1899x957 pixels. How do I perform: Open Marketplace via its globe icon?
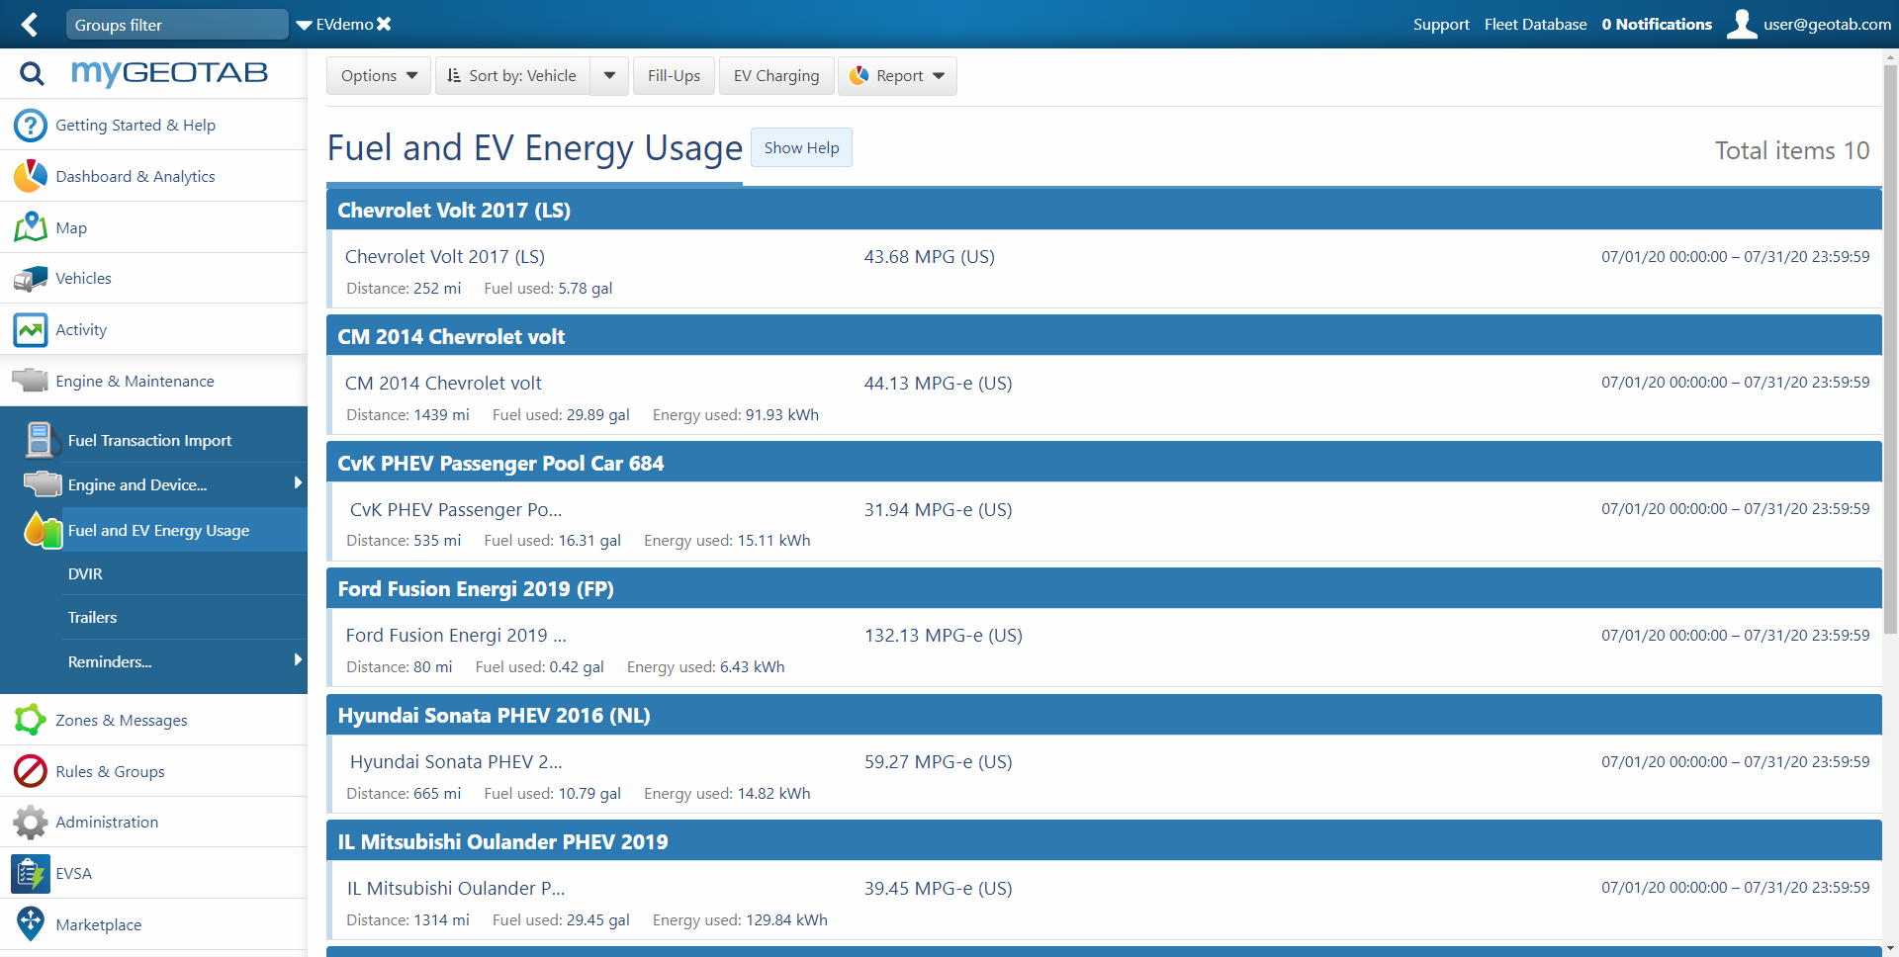point(30,923)
